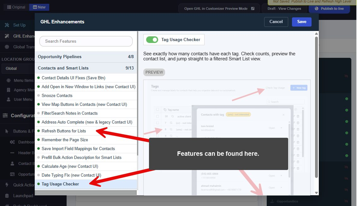Select Save Import Field Mappings for Contacts

pos(86,148)
